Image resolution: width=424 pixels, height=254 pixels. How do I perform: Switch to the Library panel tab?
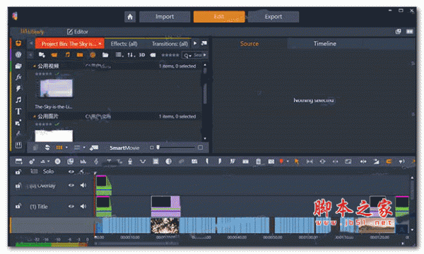pos(33,32)
